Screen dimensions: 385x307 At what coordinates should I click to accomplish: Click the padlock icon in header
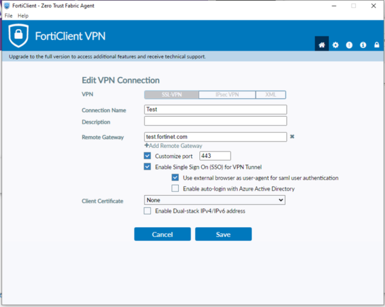376,45
